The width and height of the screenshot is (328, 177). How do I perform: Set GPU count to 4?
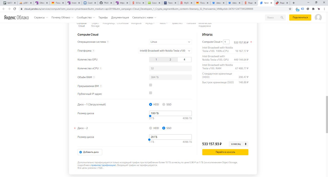184,60
